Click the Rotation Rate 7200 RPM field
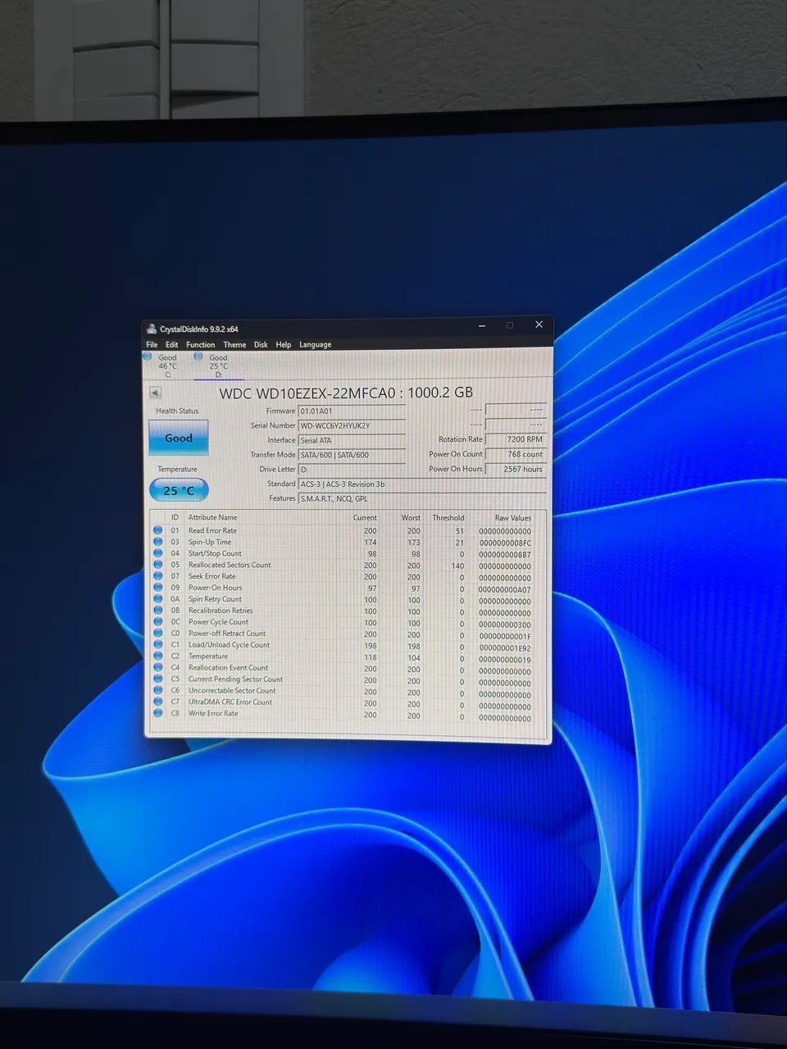Screen dimensions: 787x1049 516,439
